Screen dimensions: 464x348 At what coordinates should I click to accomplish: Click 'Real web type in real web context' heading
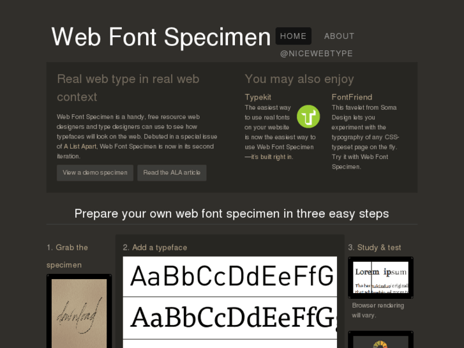(128, 88)
